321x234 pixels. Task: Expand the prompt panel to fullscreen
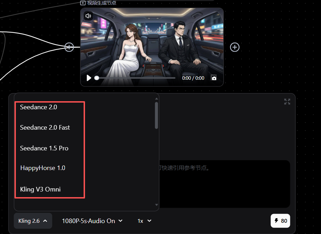click(x=287, y=102)
